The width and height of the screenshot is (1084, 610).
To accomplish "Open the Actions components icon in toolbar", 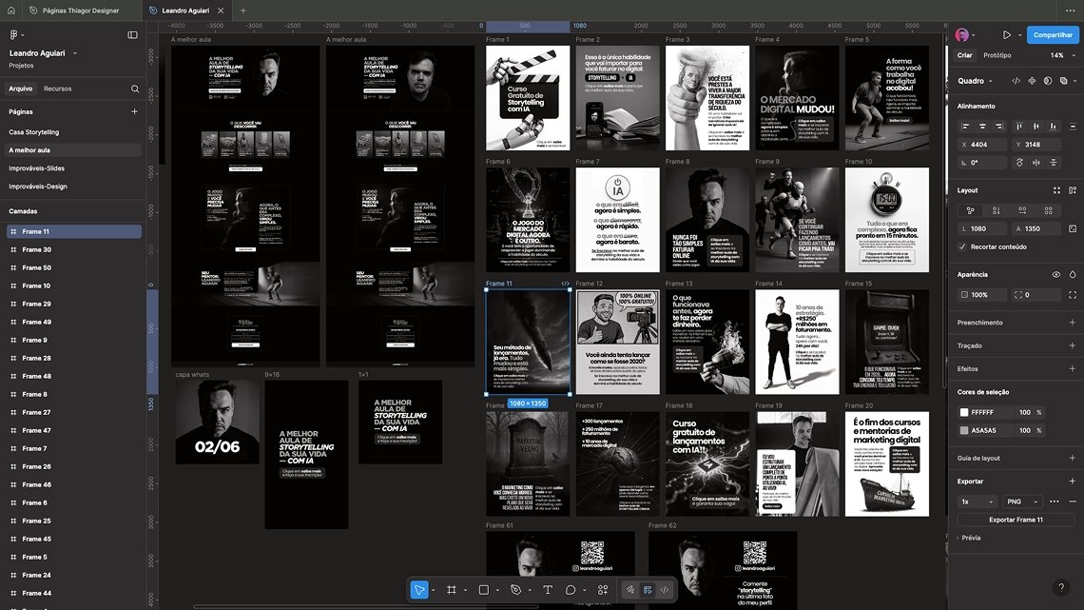I will pyautogui.click(x=602, y=590).
